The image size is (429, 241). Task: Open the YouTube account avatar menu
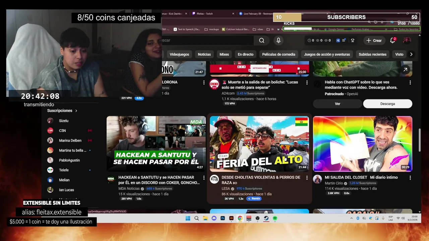point(407,41)
